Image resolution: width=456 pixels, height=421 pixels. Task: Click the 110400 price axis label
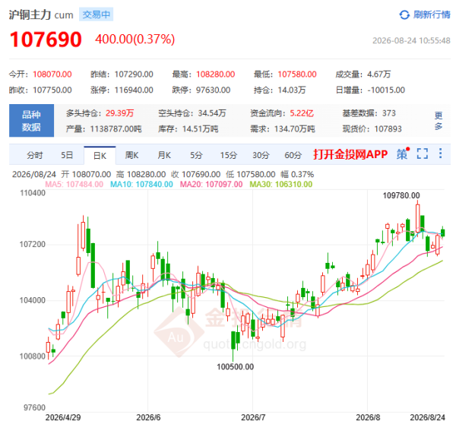pyautogui.click(x=33, y=193)
